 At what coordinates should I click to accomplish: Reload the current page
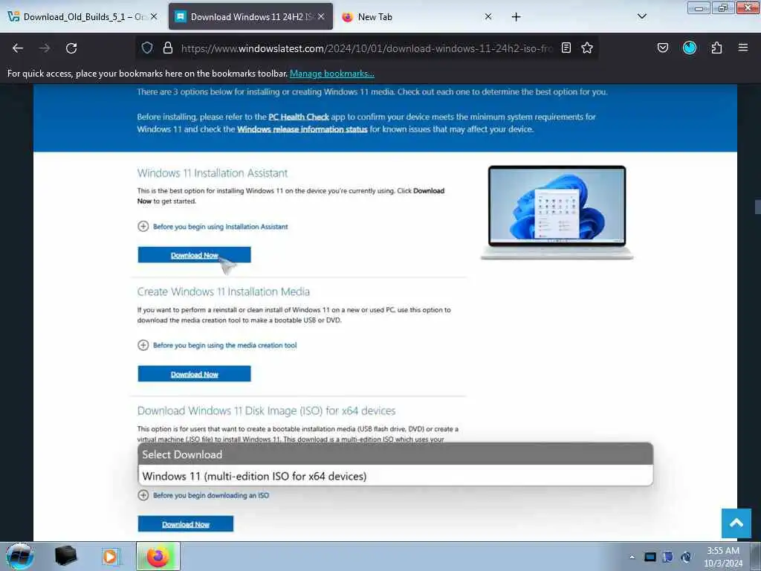pyautogui.click(x=71, y=48)
